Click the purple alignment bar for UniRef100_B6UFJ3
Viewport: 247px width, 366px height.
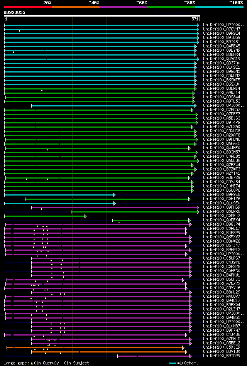[x=95, y=280]
